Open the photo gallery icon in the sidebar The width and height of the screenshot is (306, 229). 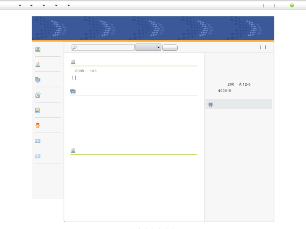click(37, 80)
